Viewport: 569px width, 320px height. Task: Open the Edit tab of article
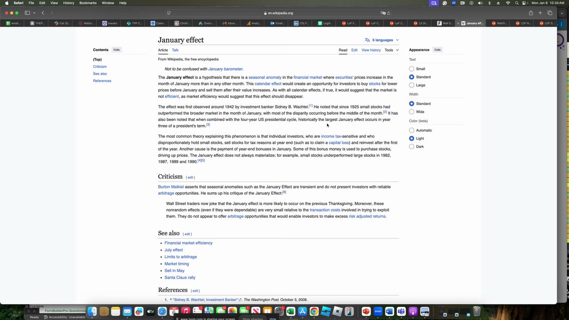pos(354,50)
